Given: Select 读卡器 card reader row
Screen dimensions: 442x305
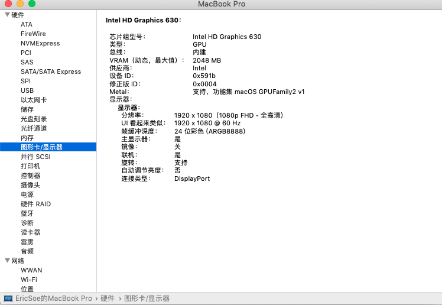Looking at the screenshot, I should click(31, 232).
